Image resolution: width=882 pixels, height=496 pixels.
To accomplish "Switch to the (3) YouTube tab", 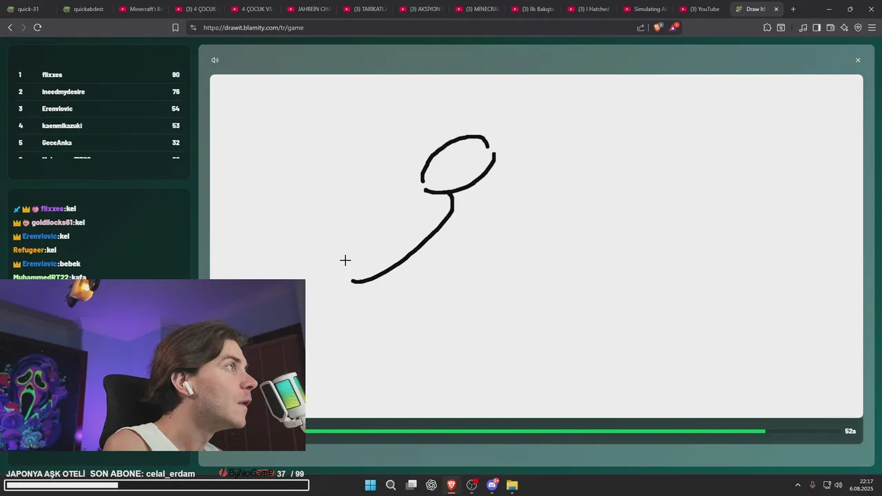I will [700, 9].
